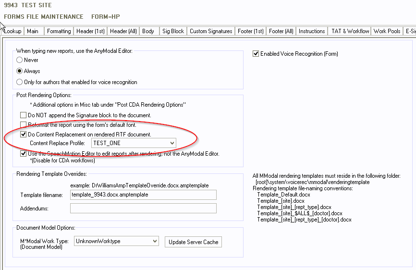416x270 pixels.
Task: Select the Header (1st) tab
Action: click(x=90, y=31)
